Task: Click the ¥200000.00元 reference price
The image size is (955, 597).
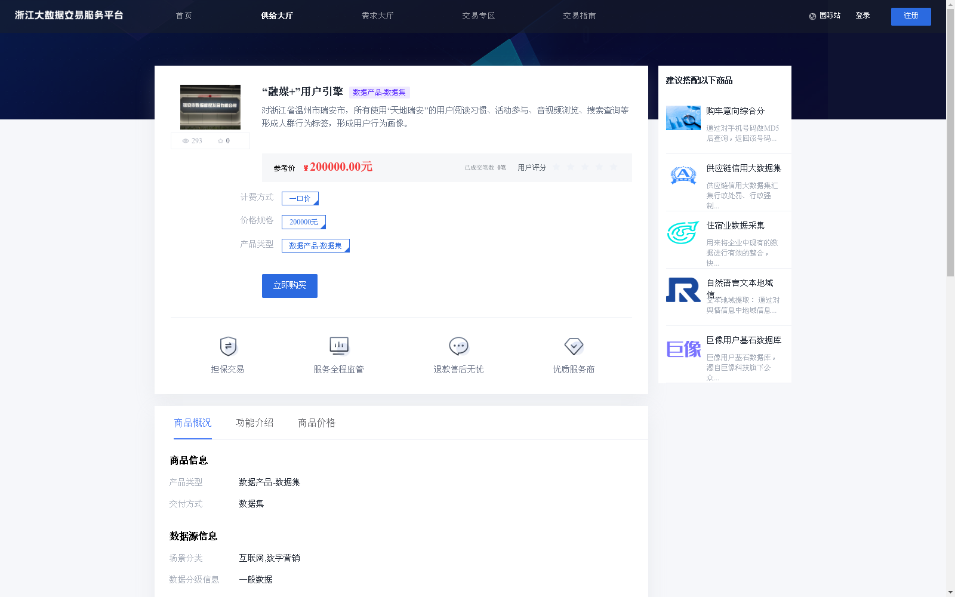Action: click(338, 167)
